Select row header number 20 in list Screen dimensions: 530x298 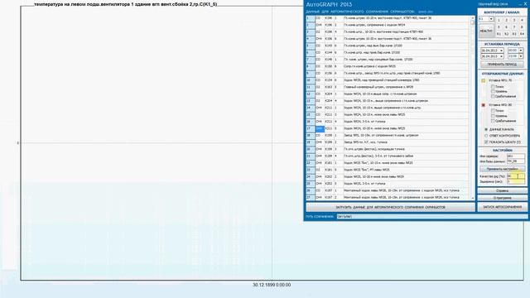[311, 149]
